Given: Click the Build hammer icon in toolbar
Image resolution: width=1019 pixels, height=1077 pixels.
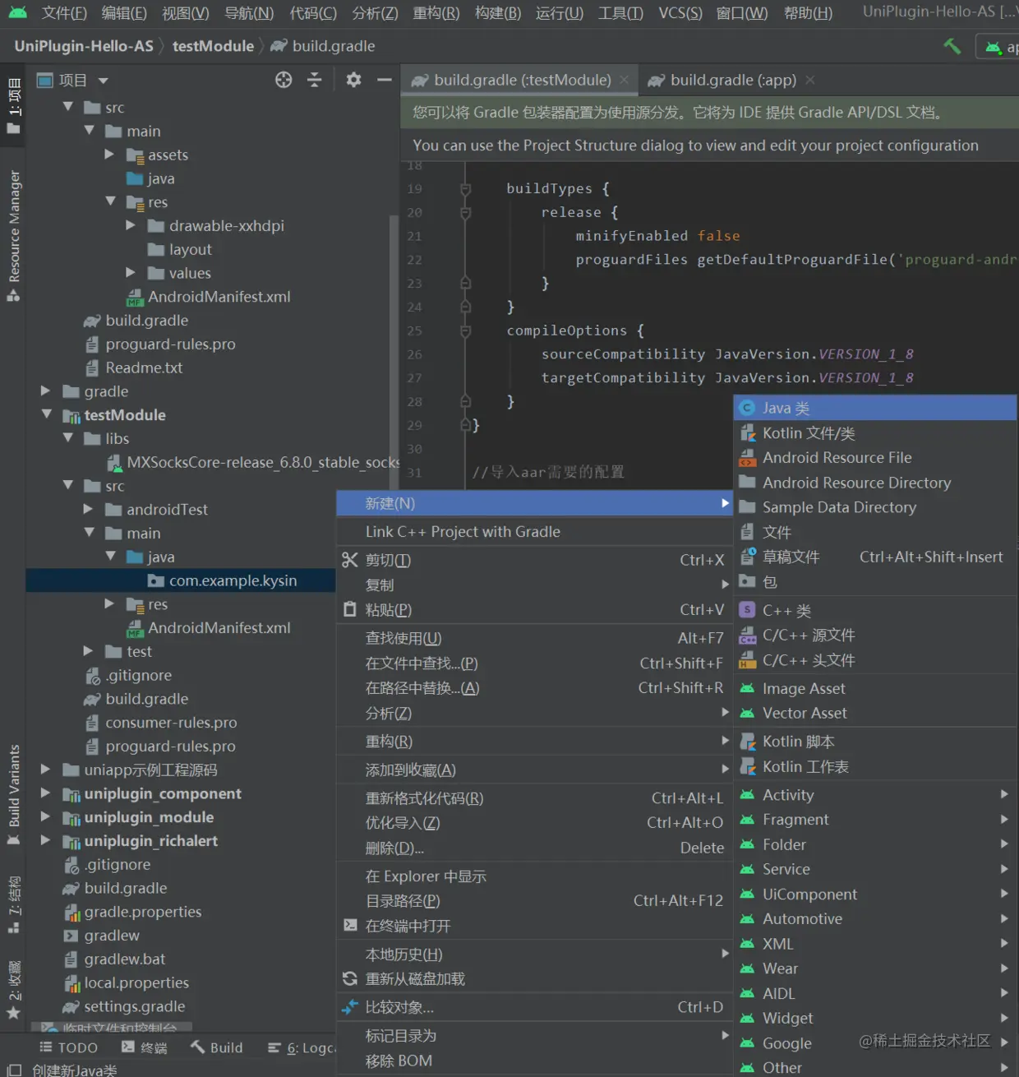Looking at the screenshot, I should pos(952,46).
